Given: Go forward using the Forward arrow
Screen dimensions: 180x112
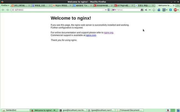Looking at the screenshot, I should 7,10.
